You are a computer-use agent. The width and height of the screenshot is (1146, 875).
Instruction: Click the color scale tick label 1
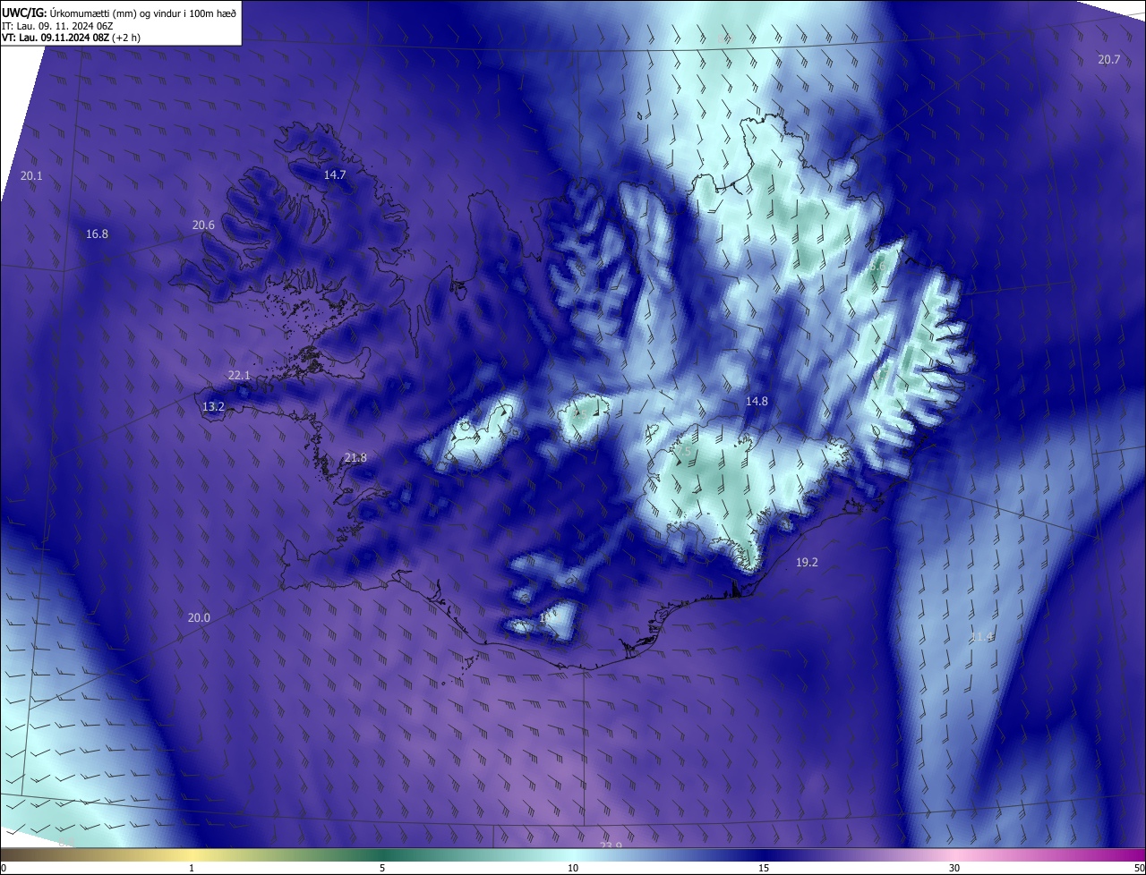(x=192, y=869)
